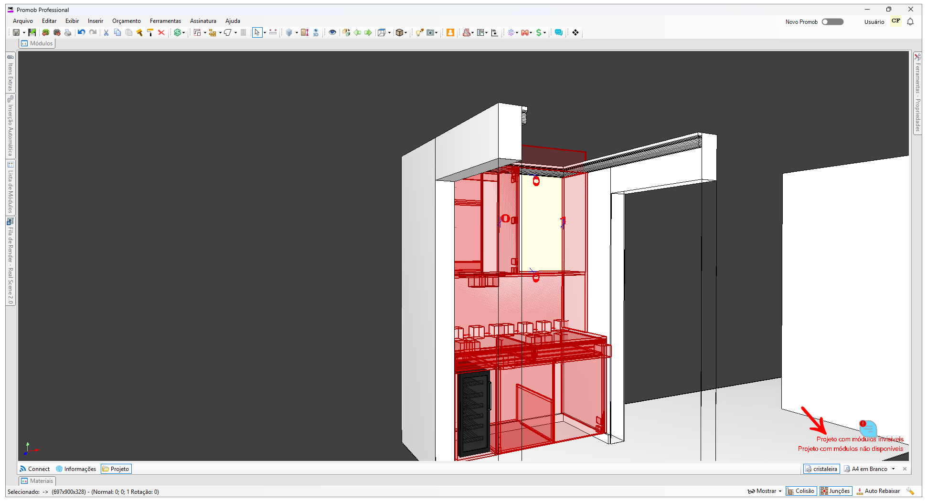Open the dropdown arrow beside A4 em Branco

point(893,469)
